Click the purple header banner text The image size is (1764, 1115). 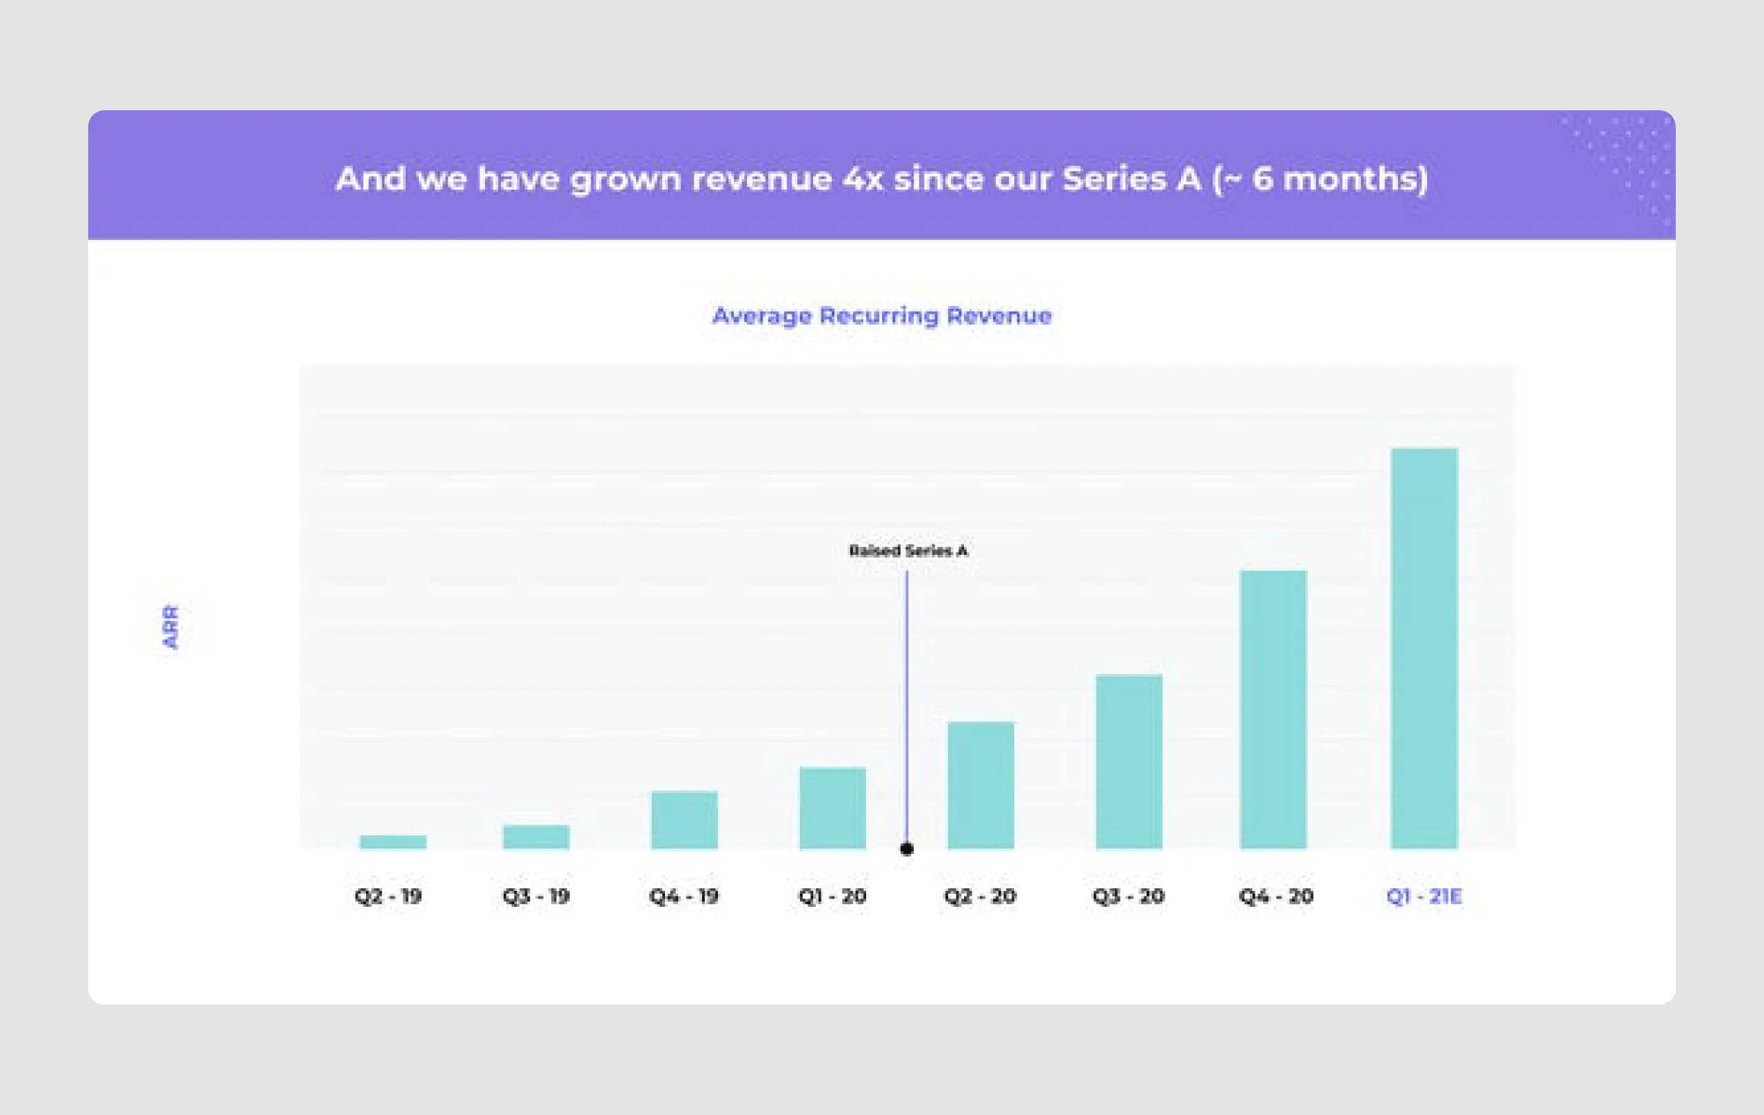click(881, 178)
